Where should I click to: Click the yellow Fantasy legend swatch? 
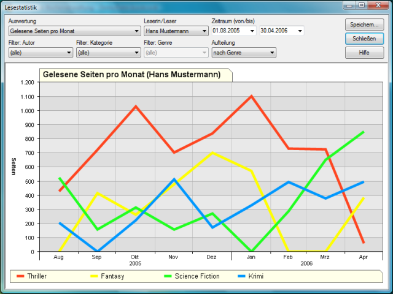[x=95, y=277]
